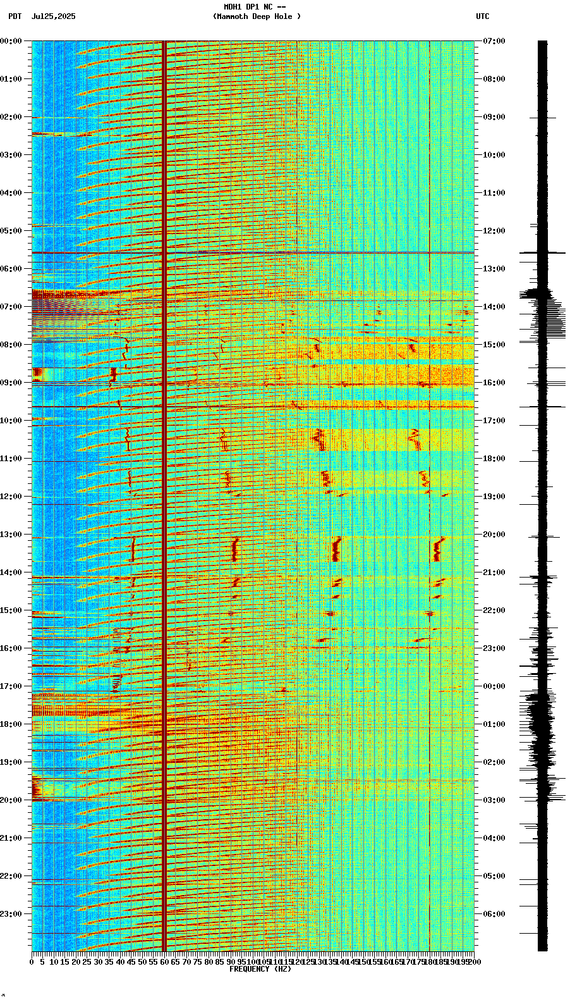Select the 15:00 PDT time label
The height and width of the screenshot is (1002, 570).
click(11, 610)
